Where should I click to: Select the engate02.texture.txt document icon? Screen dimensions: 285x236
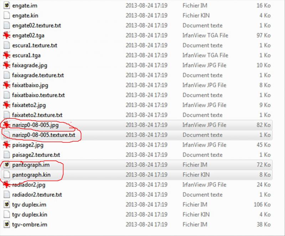6,25
